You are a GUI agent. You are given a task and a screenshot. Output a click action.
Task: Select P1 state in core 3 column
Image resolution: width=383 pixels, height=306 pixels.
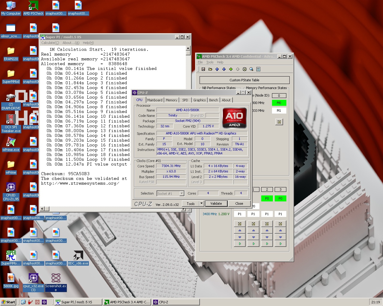pos(280,214)
